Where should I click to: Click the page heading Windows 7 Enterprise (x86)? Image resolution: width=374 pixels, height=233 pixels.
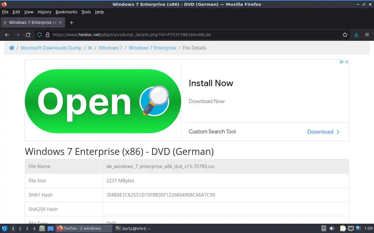coord(119,151)
